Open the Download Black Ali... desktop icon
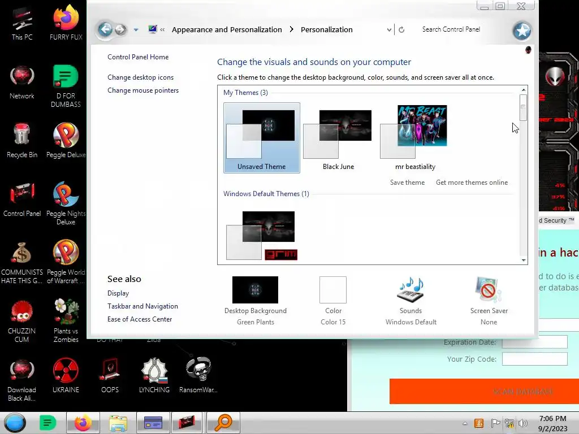The width and height of the screenshot is (579, 434). click(22, 380)
